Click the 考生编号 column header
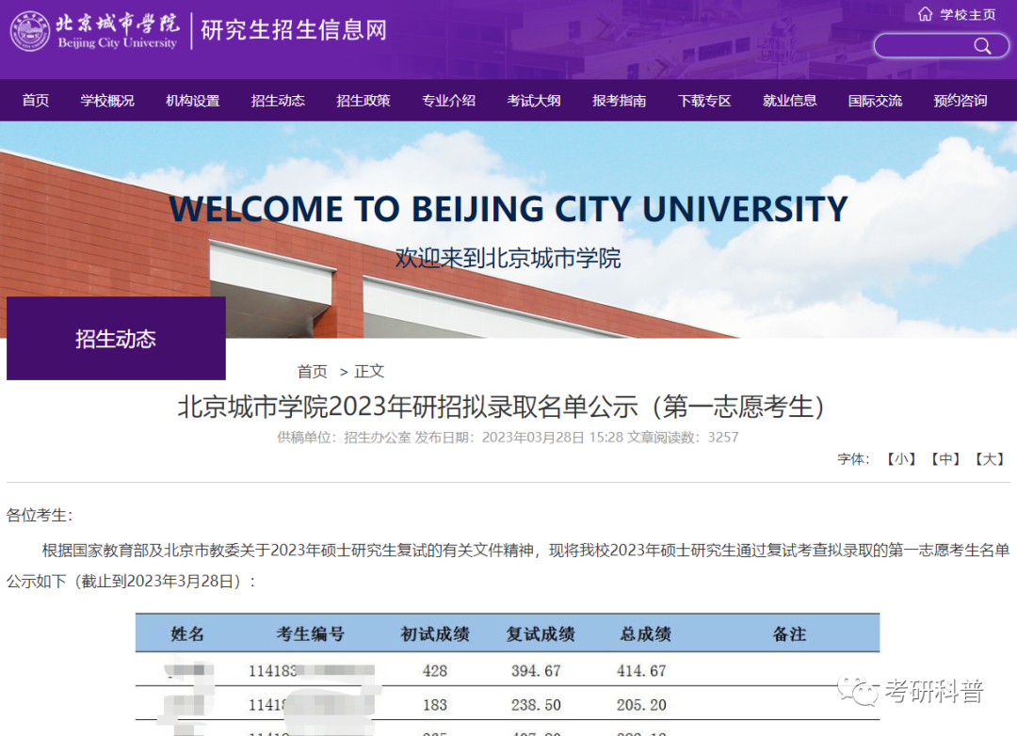 [310, 634]
